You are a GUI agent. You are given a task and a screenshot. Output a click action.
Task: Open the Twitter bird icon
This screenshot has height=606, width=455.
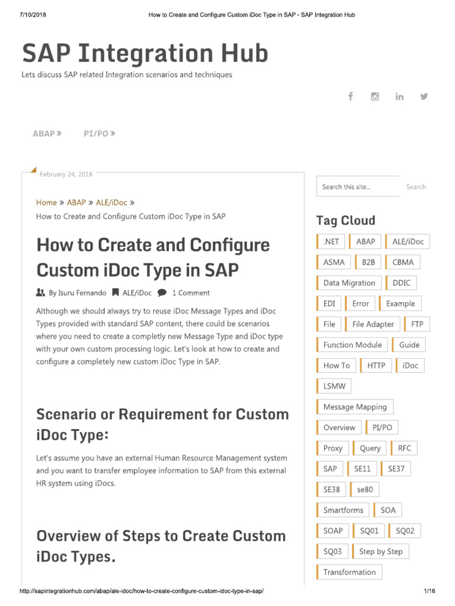[x=424, y=96]
